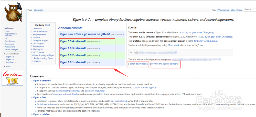The height and width of the screenshot is (117, 256).
Task: Open Eigen 3.3.1 released announcement
Action: 73,62
